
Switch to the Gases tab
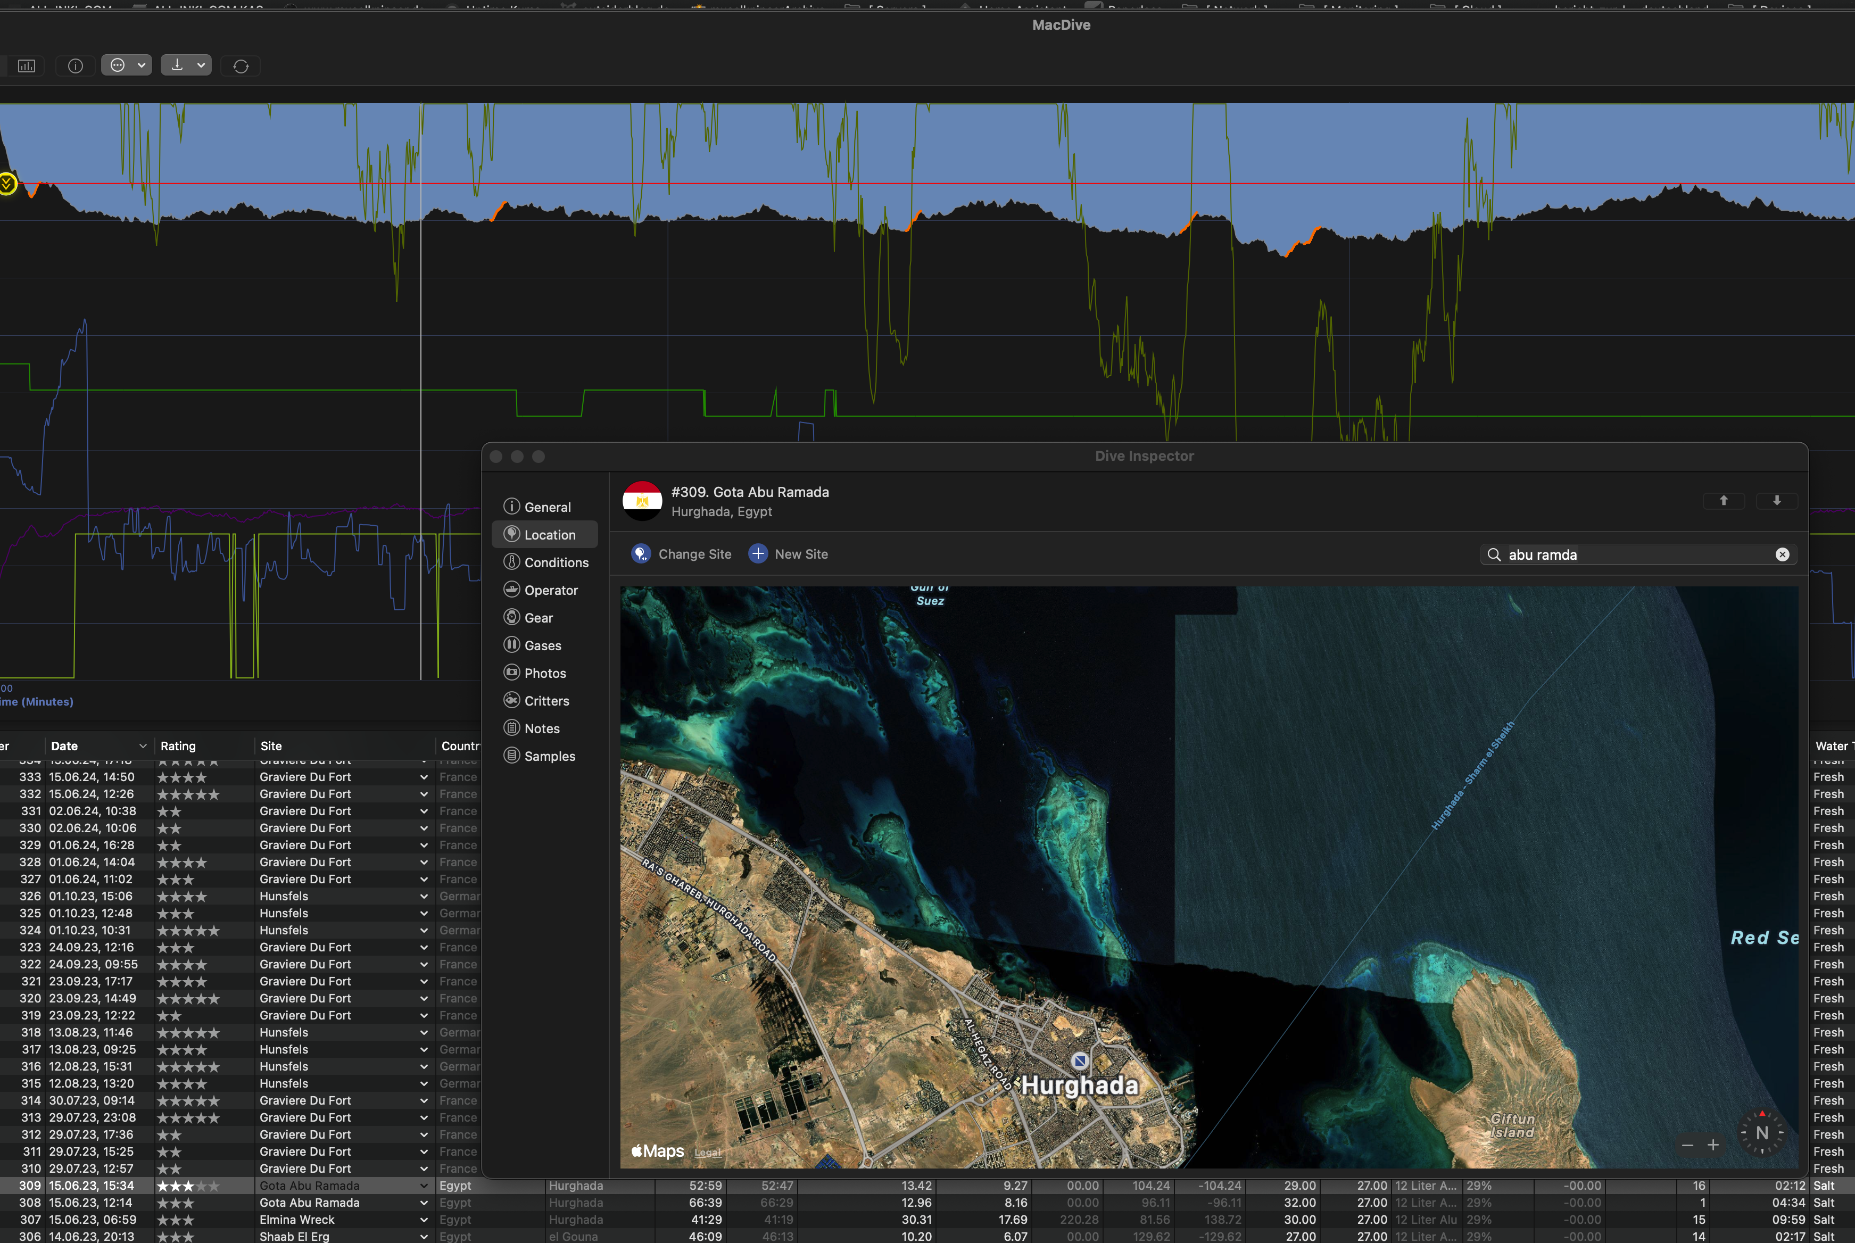[x=545, y=645]
